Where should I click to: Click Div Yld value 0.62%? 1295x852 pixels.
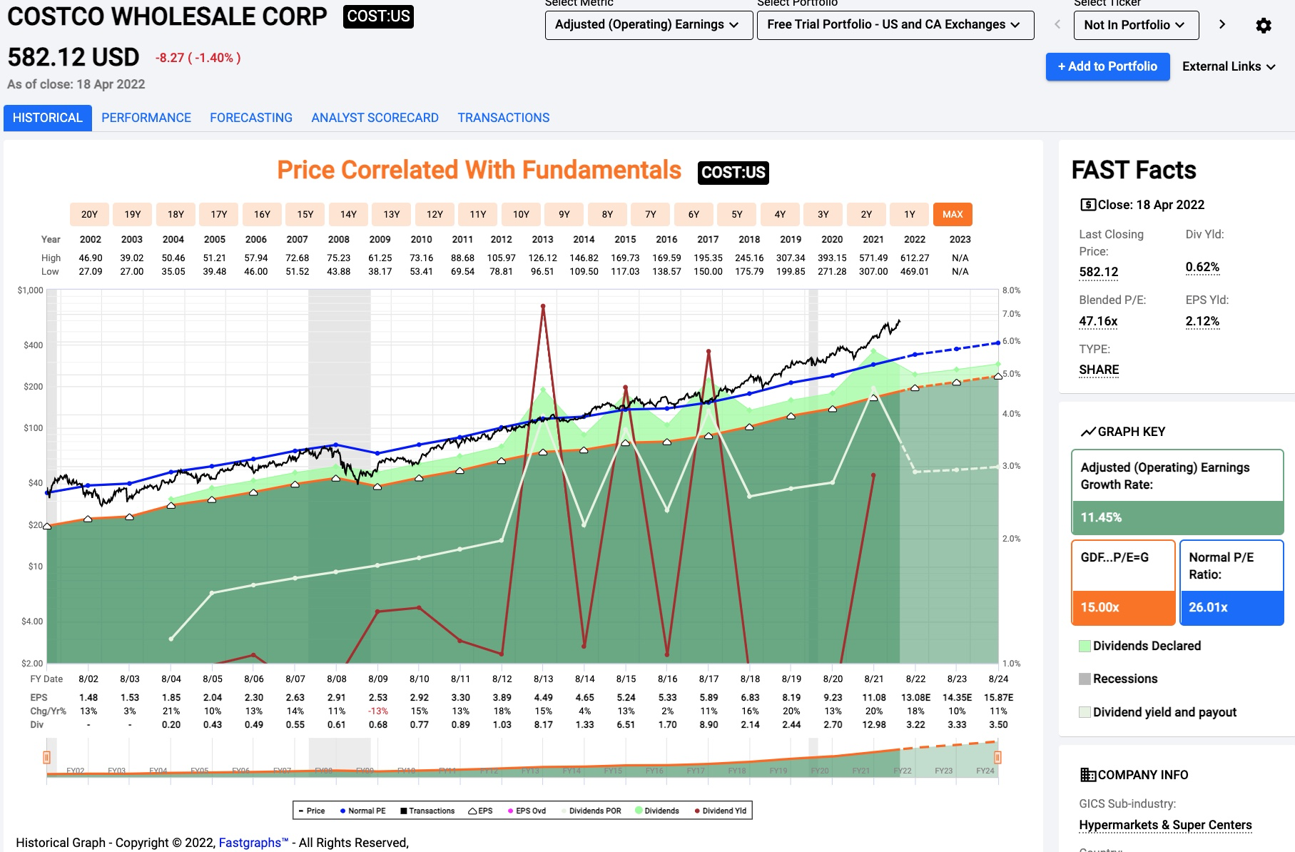pos(1202,267)
